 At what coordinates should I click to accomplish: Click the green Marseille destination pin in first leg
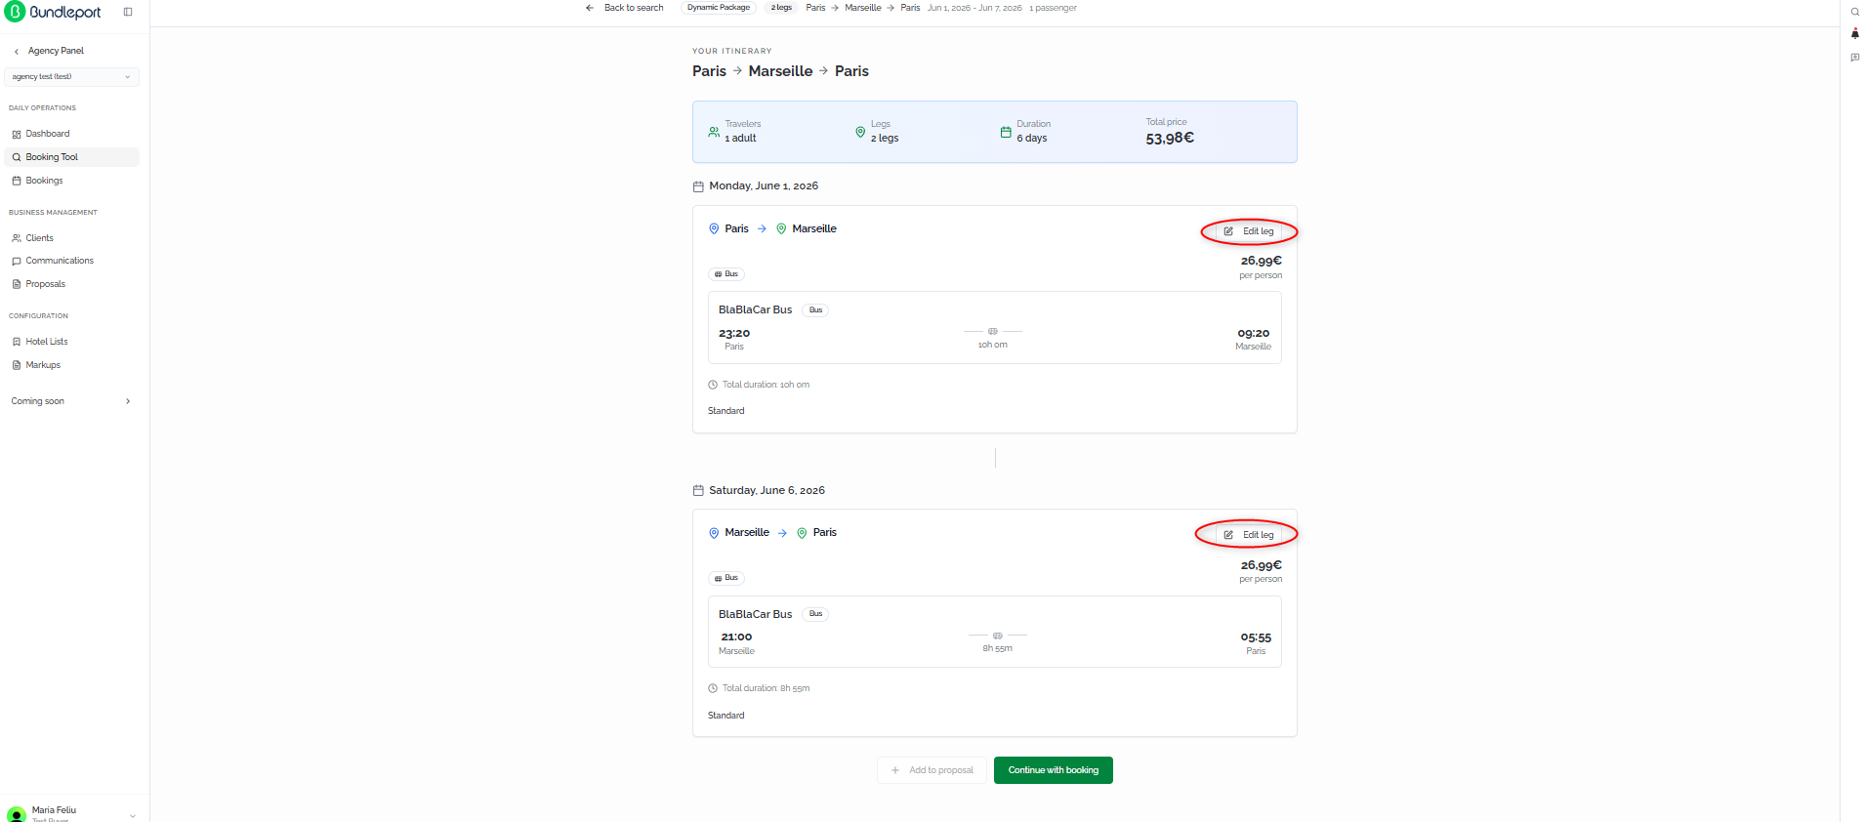pyautogui.click(x=781, y=229)
